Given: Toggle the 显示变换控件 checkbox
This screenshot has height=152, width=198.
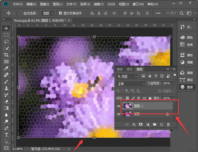Looking at the screenshot, I should (61, 13).
